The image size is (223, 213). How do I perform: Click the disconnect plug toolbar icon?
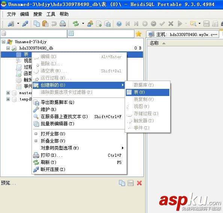tap(25, 24)
